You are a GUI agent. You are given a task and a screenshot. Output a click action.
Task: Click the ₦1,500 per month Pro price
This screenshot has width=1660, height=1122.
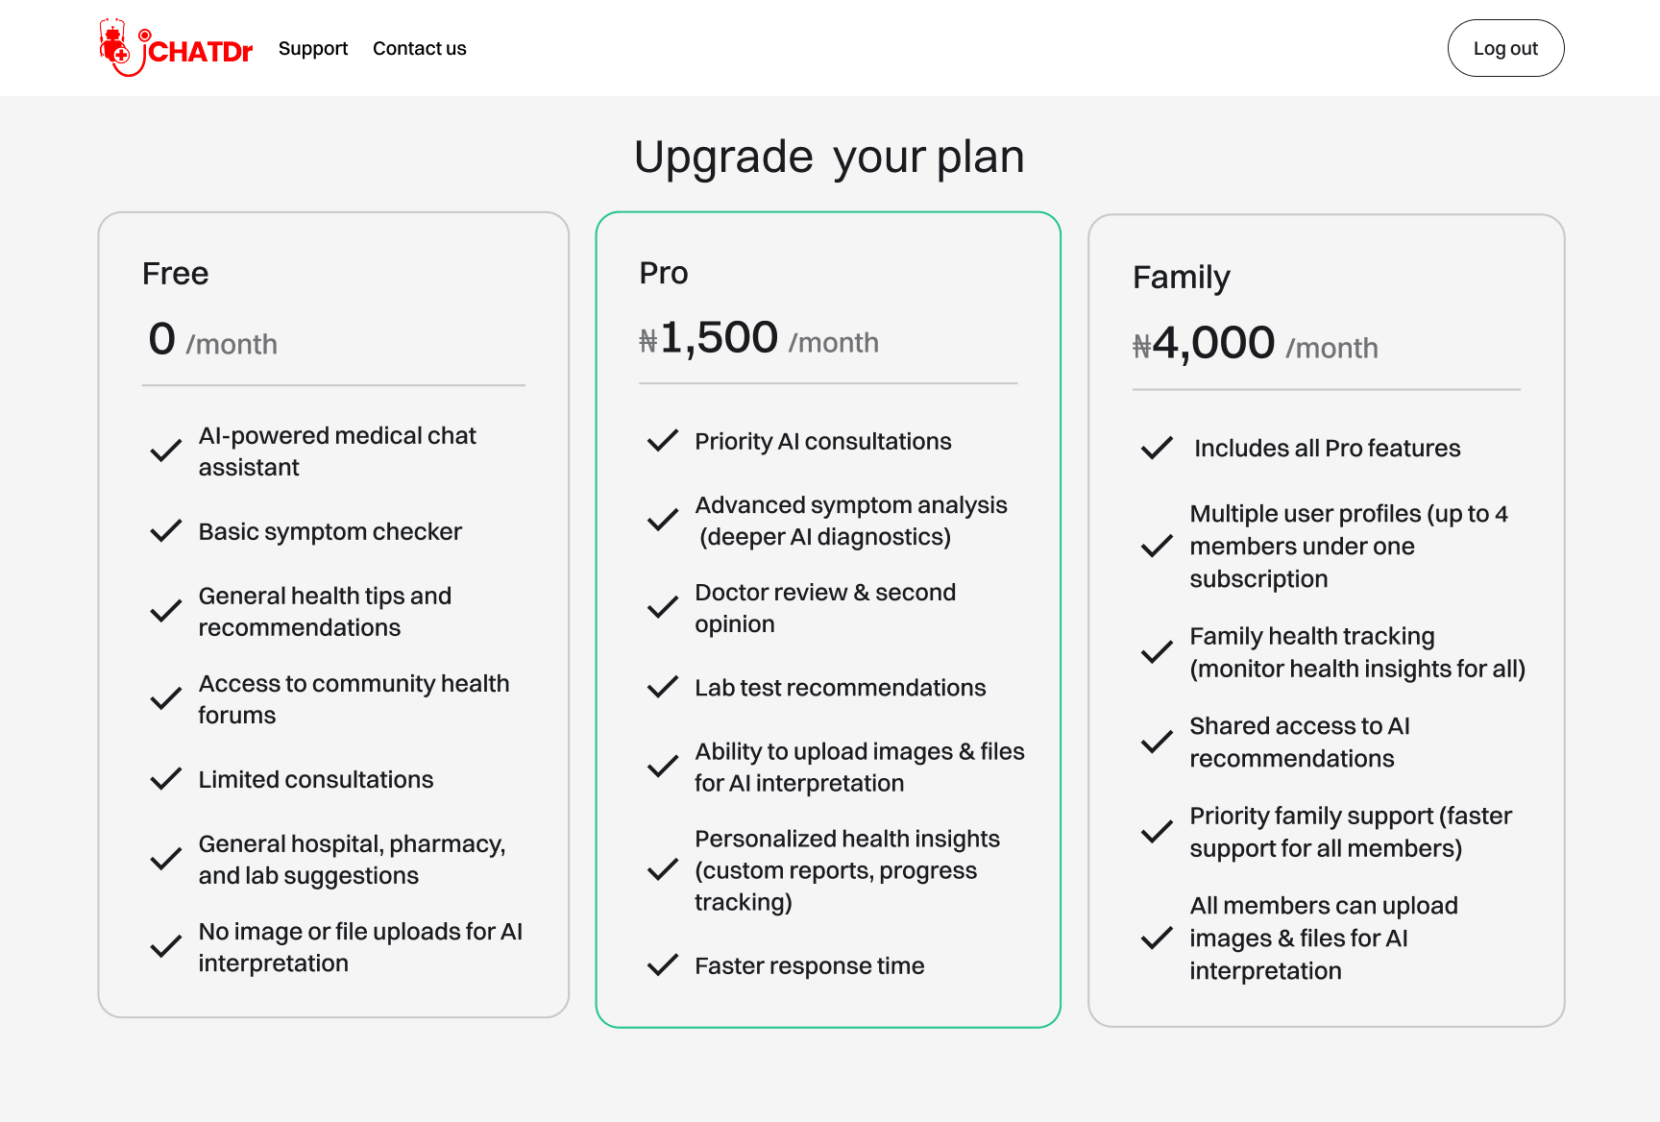(758, 339)
